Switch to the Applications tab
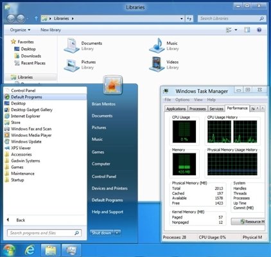Image resolution: width=271 pixels, height=257 pixels. pos(176,109)
